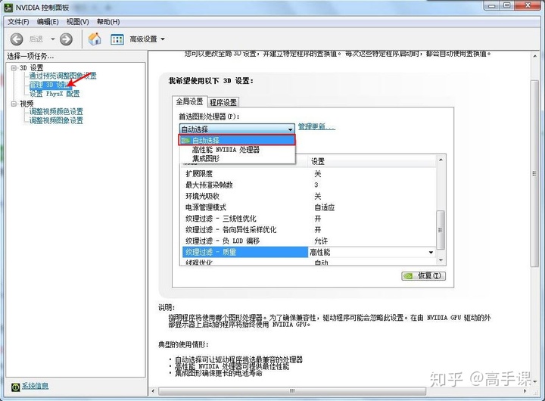Click the Back arrow toolbar icon

pyautogui.click(x=17, y=39)
